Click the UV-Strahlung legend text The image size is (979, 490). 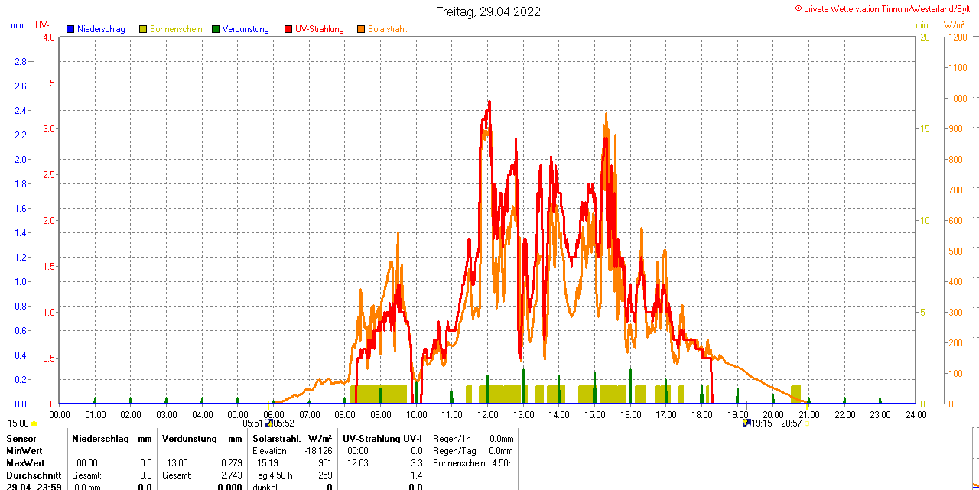[320, 29]
